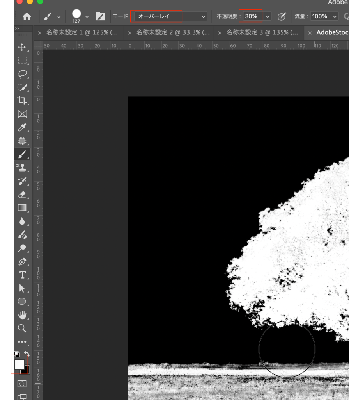Open the brush preset picker arrow

[x=87, y=16]
